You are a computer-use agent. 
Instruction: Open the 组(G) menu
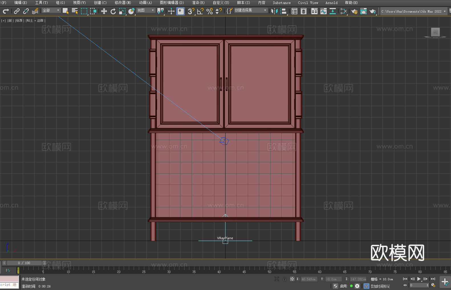60,3
